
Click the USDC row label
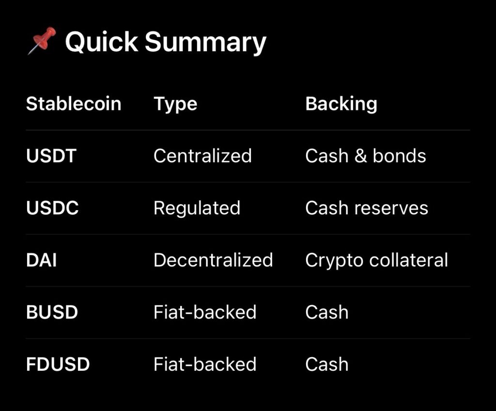click(52, 208)
